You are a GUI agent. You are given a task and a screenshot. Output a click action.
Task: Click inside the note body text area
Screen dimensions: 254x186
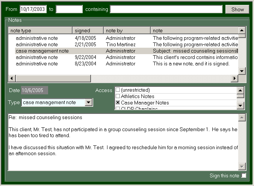(x=123, y=142)
